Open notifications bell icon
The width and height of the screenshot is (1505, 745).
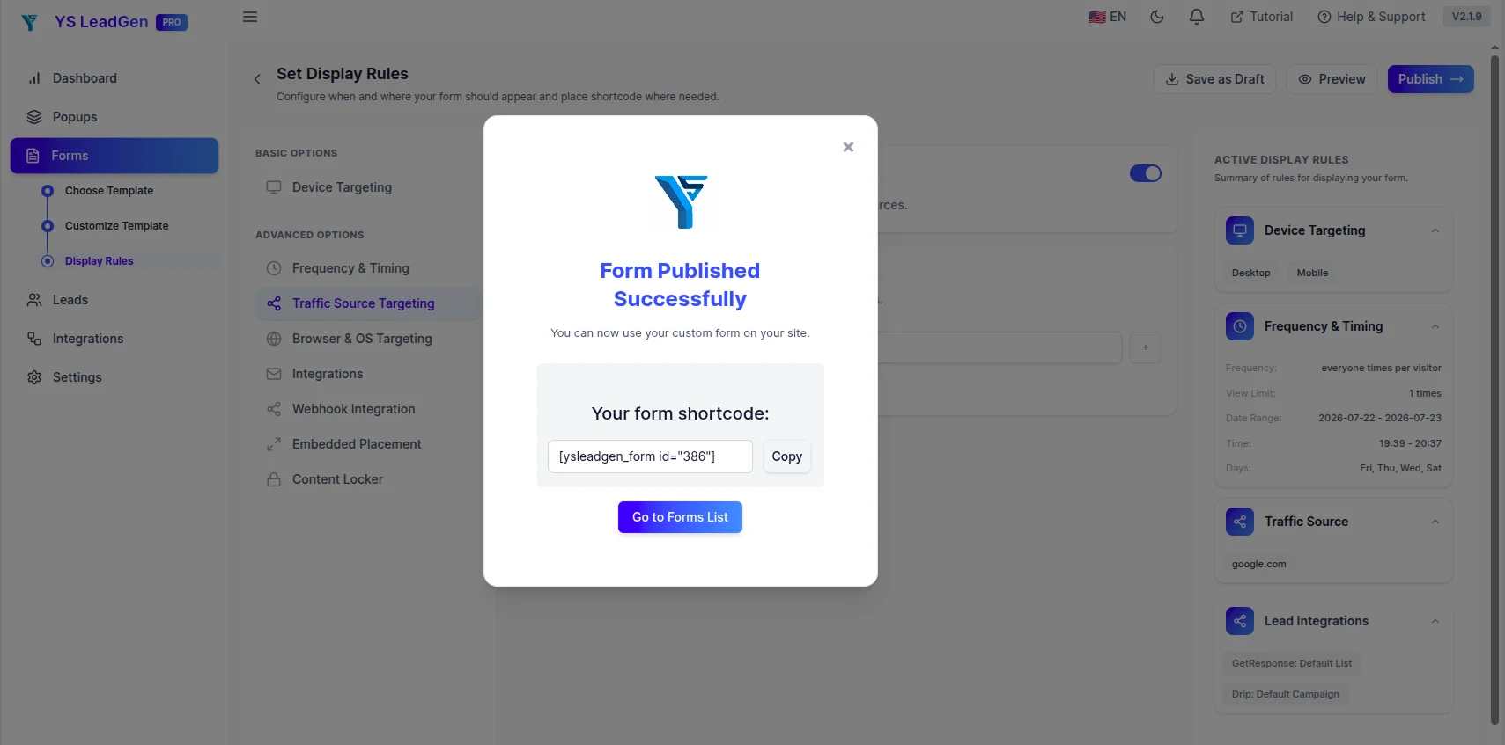(x=1197, y=17)
